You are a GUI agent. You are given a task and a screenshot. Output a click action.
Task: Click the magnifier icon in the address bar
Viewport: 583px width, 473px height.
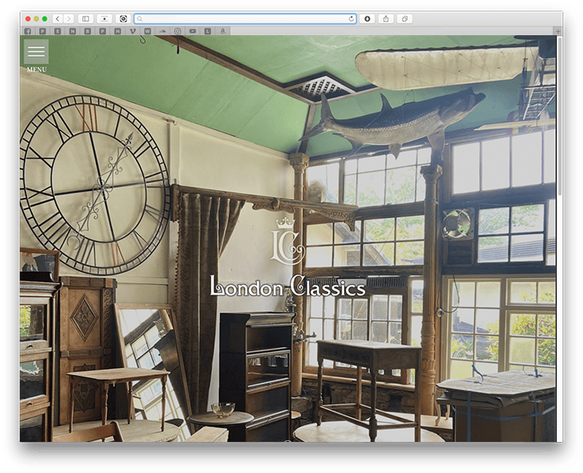pos(140,19)
